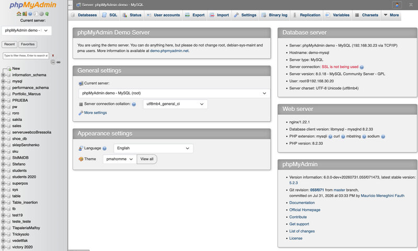Image resolution: width=418 pixels, height=251 pixels.
Task: Click the link-with-main-panel chain icon
Action: tap(59, 62)
